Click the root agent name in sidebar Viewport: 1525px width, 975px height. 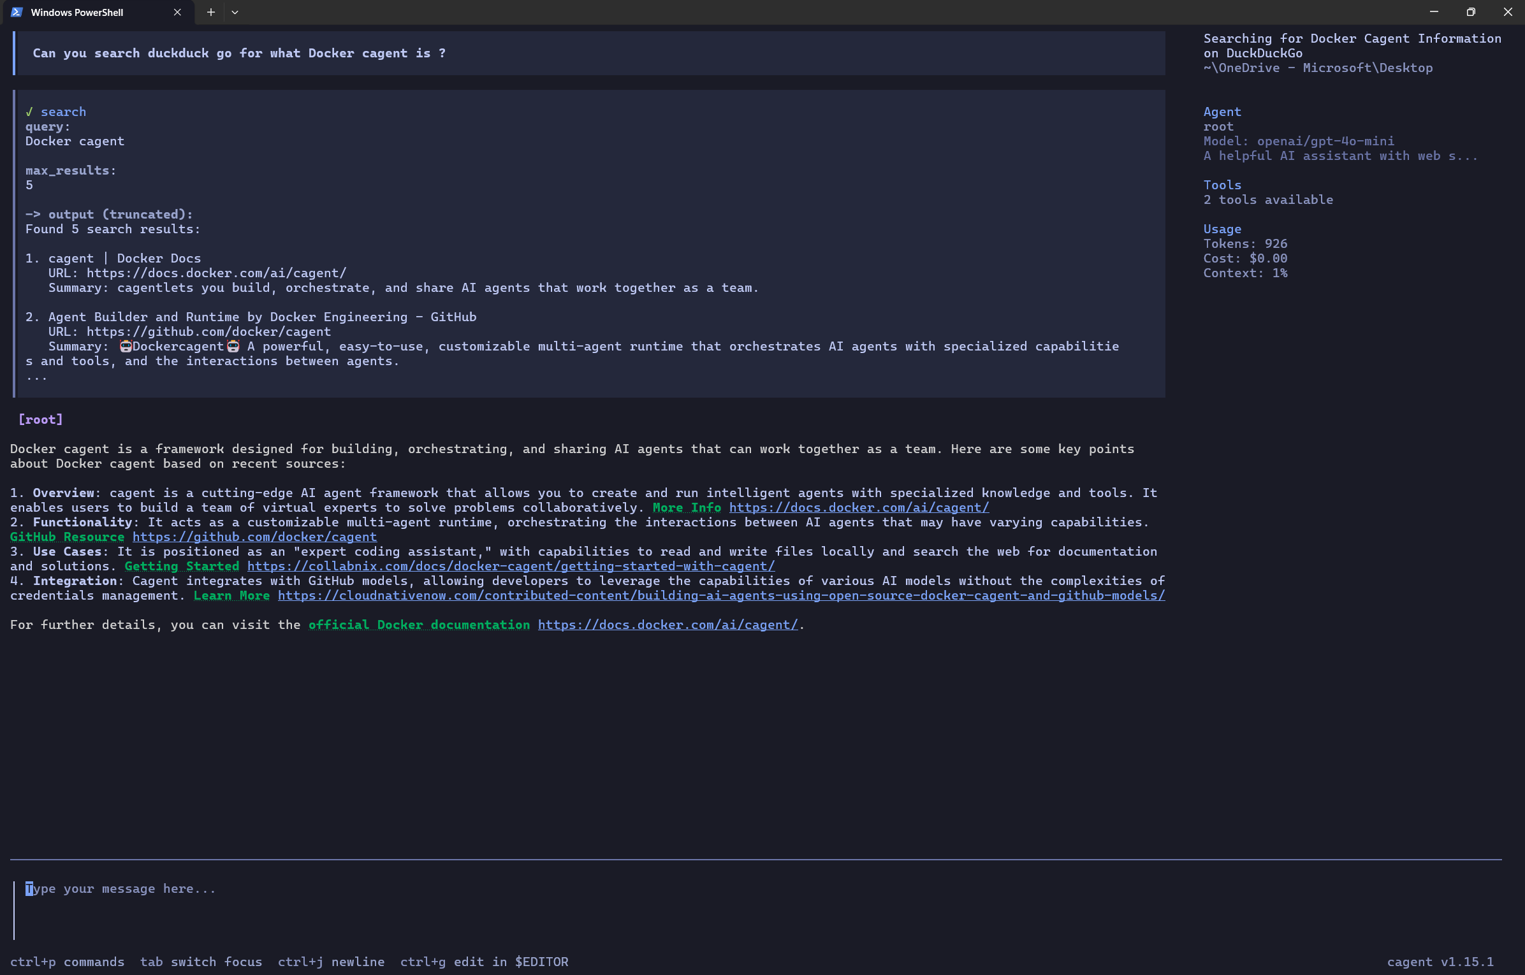coord(1218,127)
